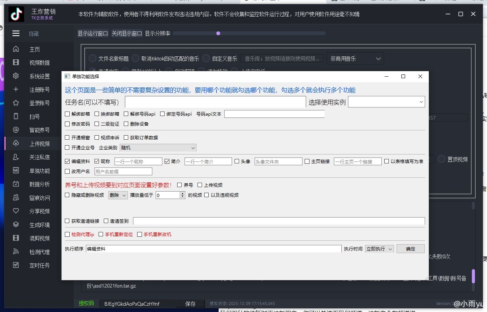Click the home icon for 主页
This screenshot has height=312, width=487.
tap(16, 49)
